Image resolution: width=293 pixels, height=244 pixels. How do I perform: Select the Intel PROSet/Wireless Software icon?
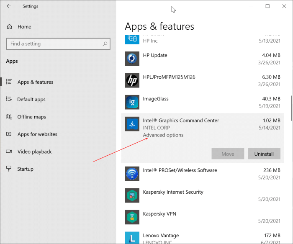[x=132, y=174]
